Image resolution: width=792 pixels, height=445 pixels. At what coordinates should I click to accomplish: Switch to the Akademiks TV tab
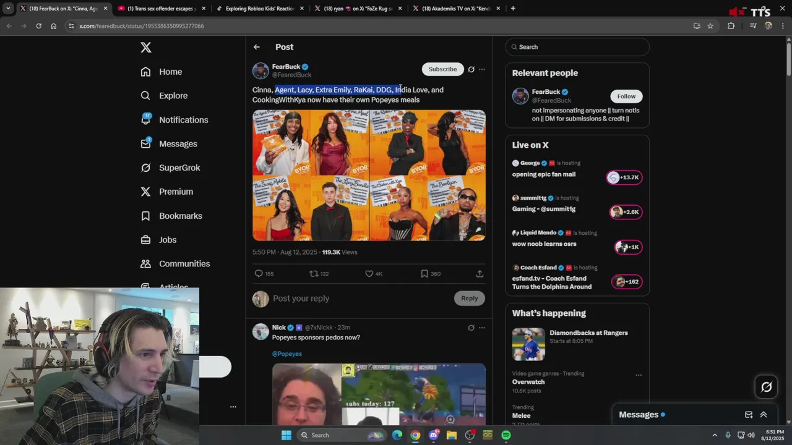click(x=458, y=9)
